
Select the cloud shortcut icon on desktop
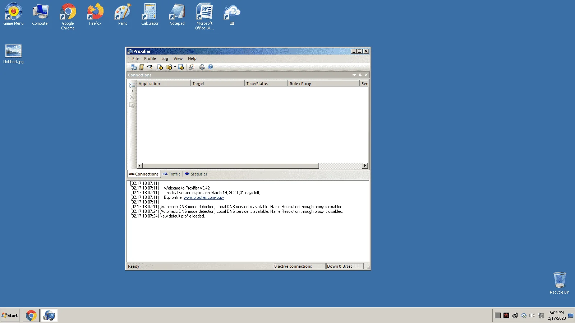coord(232,14)
